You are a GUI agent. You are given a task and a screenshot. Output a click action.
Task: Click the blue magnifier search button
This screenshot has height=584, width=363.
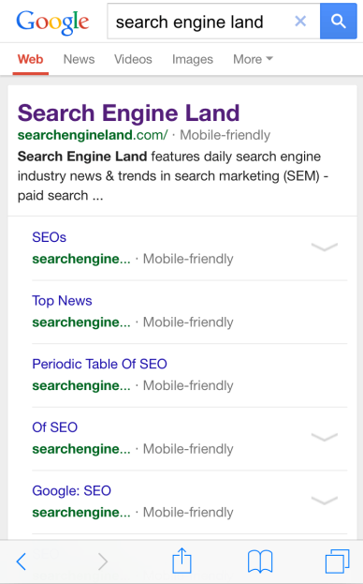pos(339,22)
